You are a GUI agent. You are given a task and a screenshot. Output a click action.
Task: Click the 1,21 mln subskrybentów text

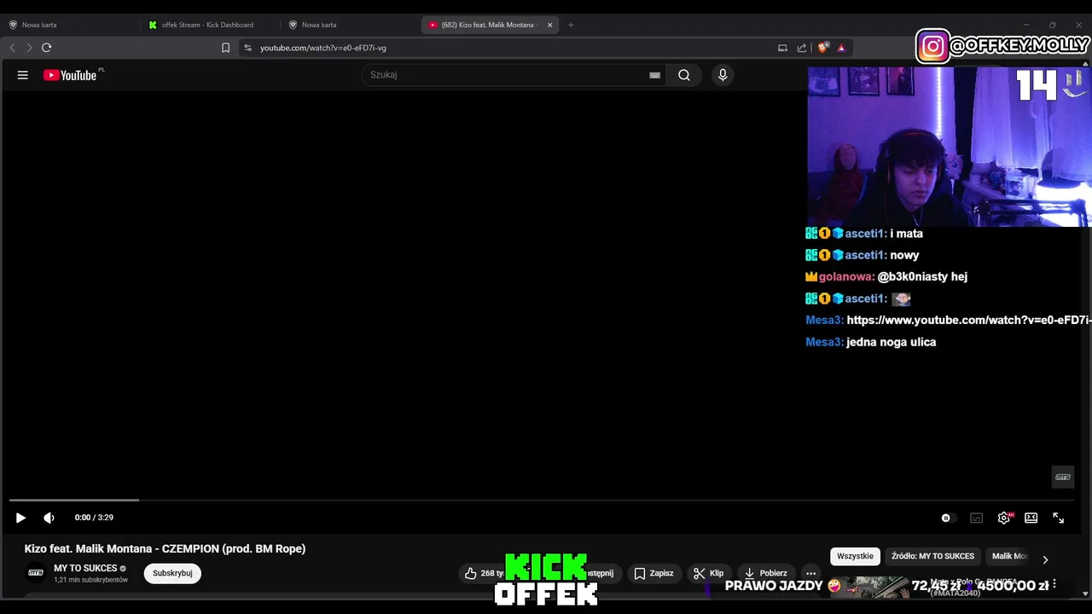[91, 580]
